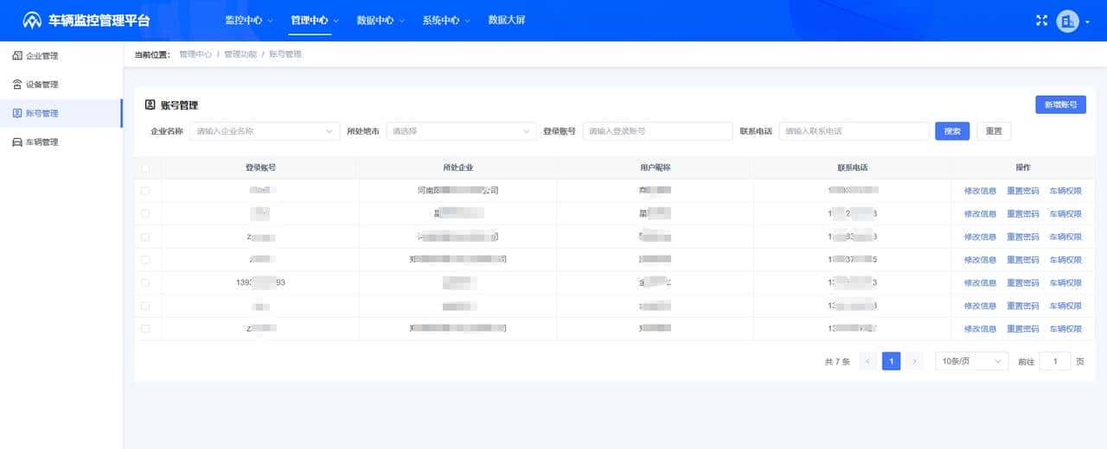
Task: Click the user avatar icon
Action: point(1068,21)
